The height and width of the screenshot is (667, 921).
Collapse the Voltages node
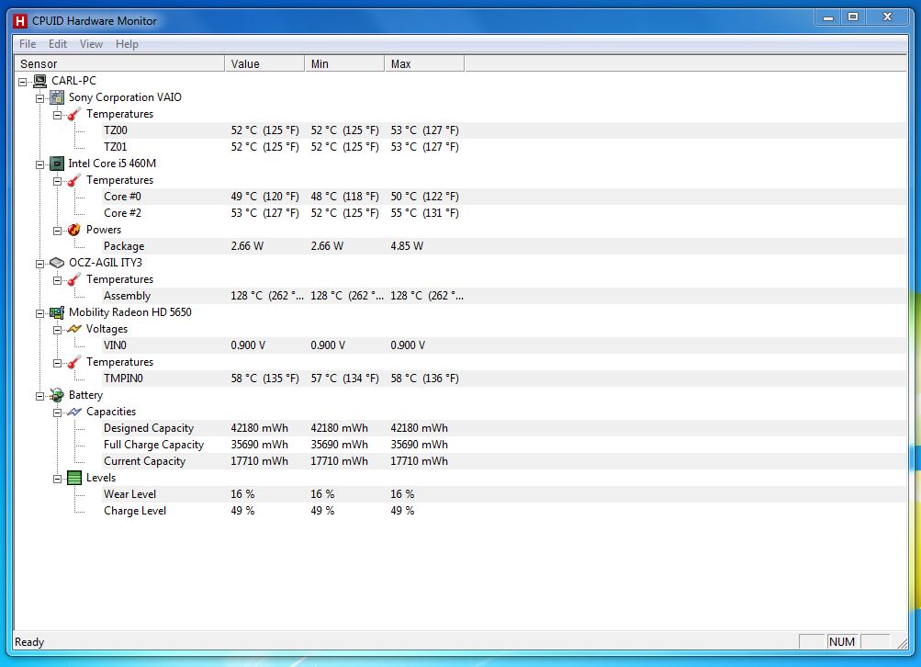pos(58,330)
